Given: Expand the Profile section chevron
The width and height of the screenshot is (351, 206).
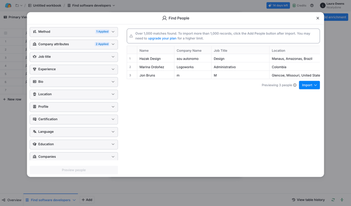Looking at the screenshot, I should (x=113, y=107).
